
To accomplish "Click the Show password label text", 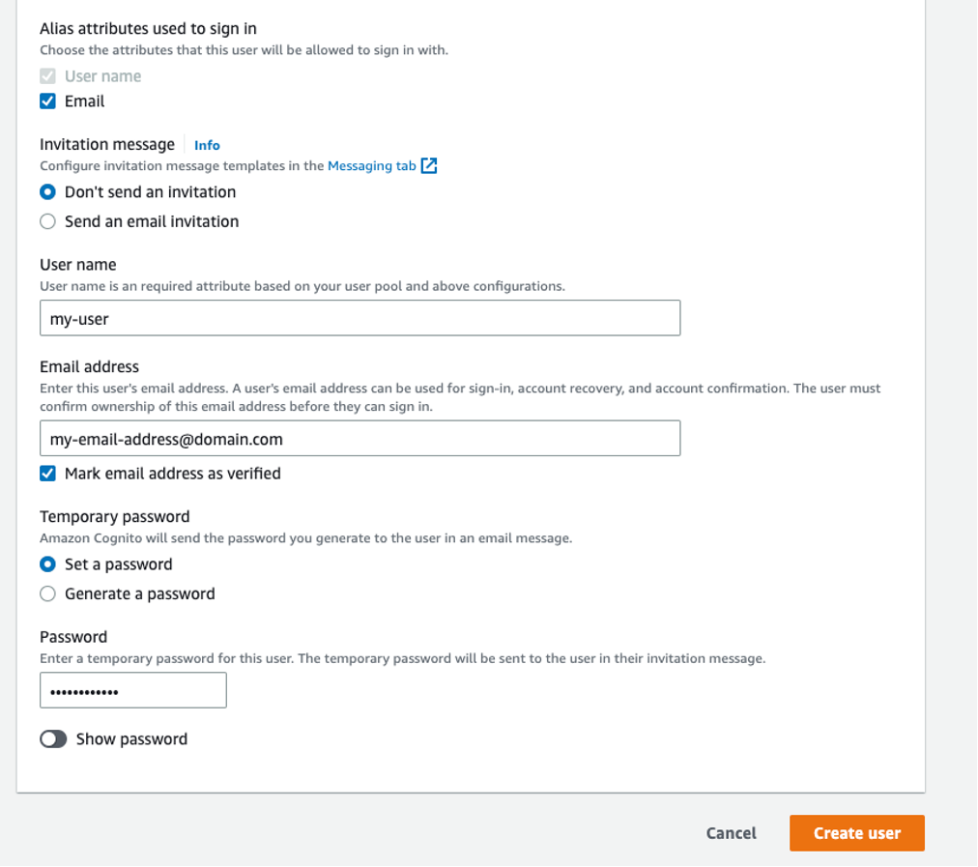I will tap(131, 739).
